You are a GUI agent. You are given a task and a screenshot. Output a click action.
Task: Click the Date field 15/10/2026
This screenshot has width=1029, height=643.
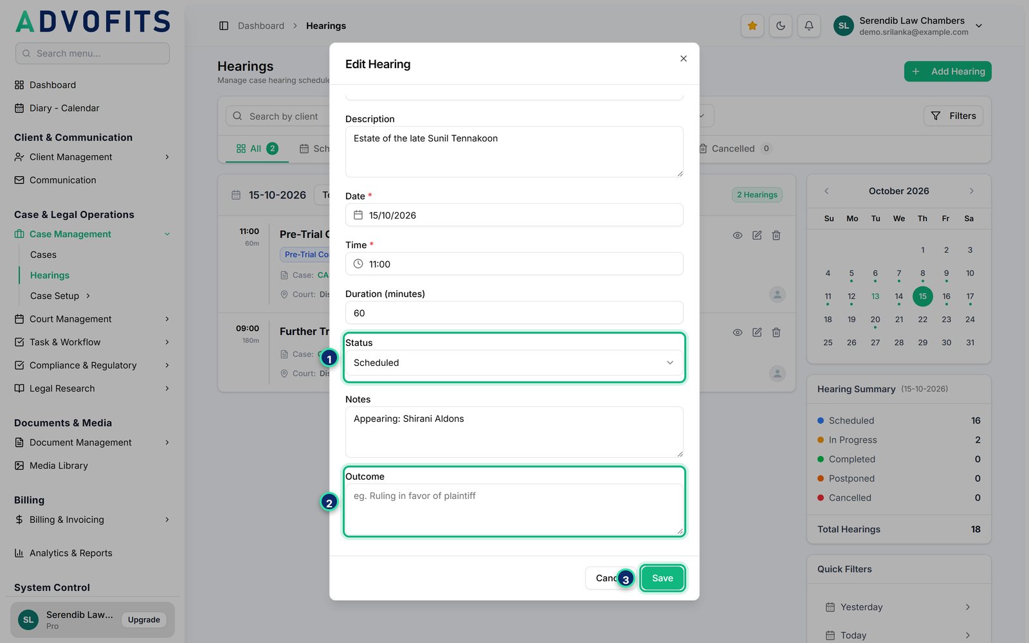514,215
